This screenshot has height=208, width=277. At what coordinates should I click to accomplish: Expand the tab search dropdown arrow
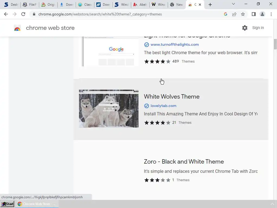(233, 4)
